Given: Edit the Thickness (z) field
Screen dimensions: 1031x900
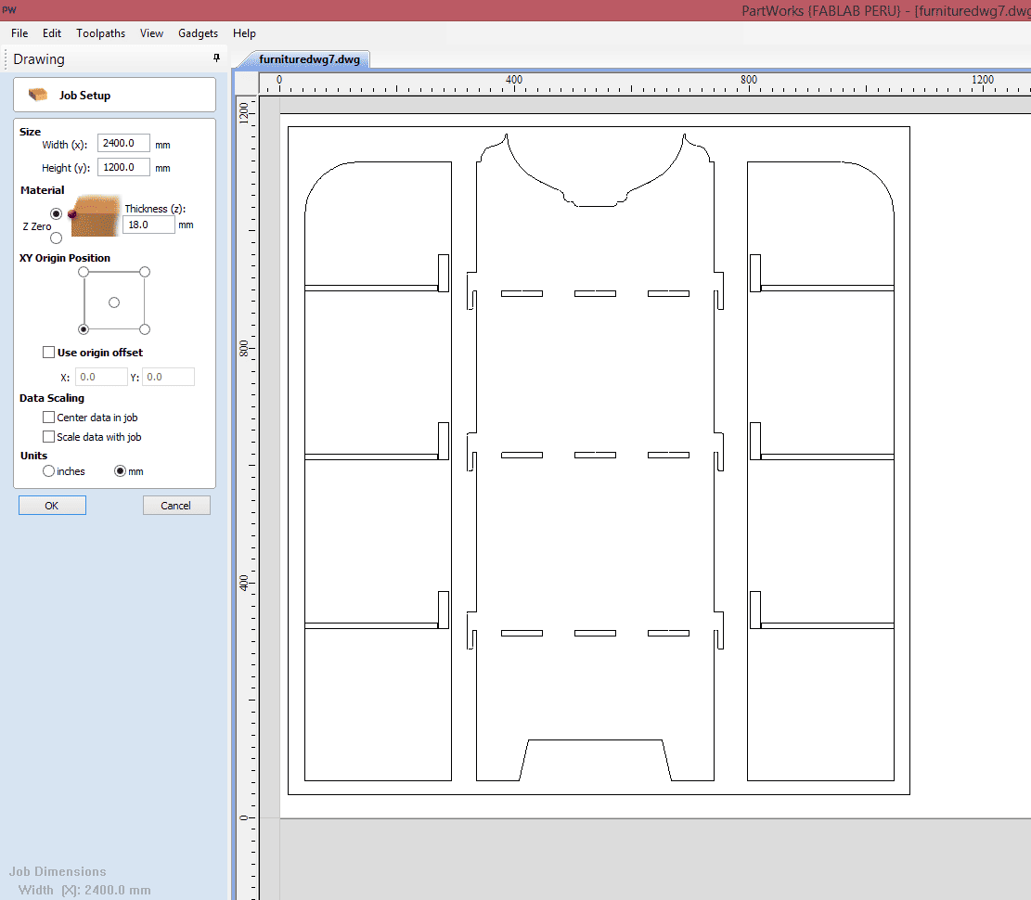Looking at the screenshot, I should point(148,225).
